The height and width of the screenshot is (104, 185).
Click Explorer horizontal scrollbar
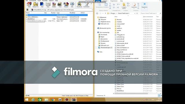pos(131,93)
